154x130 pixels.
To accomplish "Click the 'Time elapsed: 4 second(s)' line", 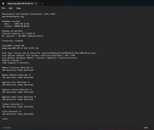I will 16,63.
